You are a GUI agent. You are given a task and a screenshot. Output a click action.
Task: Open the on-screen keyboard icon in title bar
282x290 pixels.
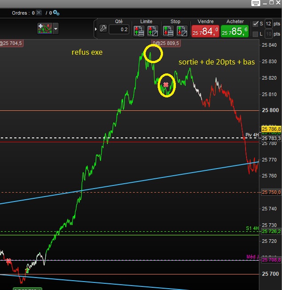256,3
